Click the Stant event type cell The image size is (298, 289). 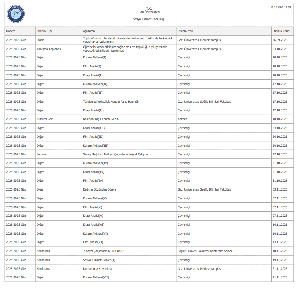40,40
